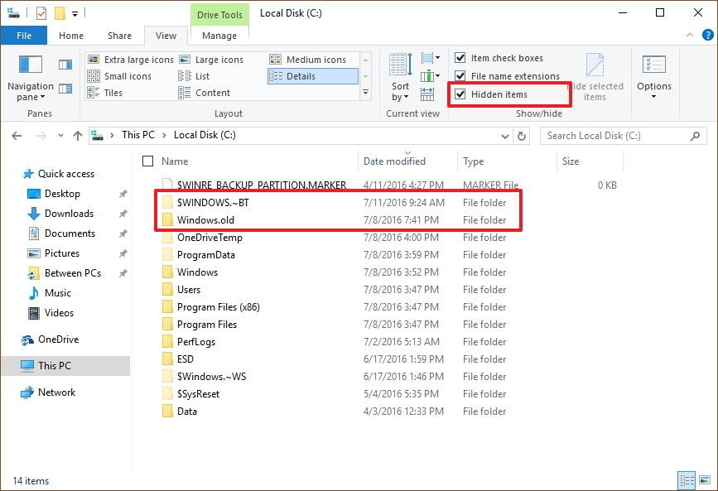Open the Add columns dropdown
718x491 pixels.
click(431, 76)
